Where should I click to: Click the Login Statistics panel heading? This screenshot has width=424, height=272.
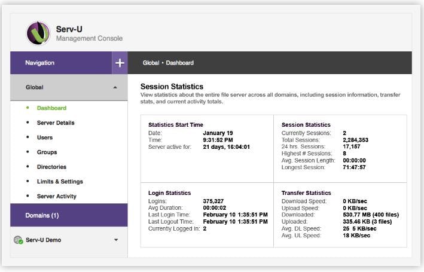coord(169,193)
